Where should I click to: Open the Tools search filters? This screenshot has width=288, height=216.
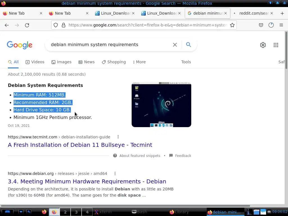tap(186, 62)
